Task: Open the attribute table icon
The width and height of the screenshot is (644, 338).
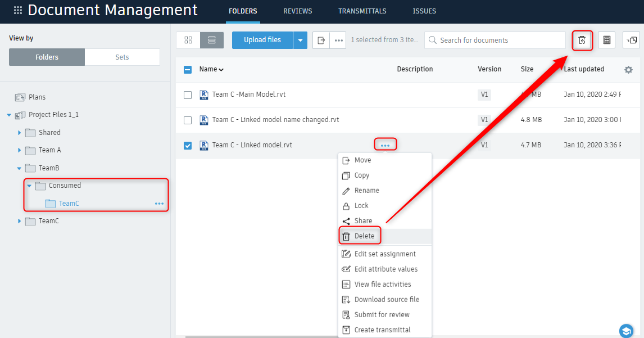Action: [607, 40]
